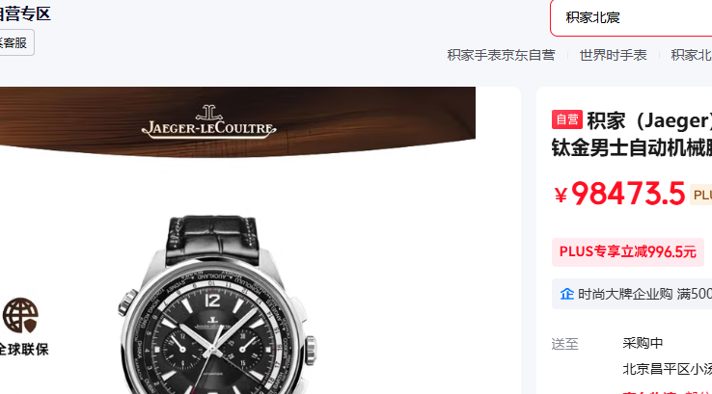Open the 时尚大牌企业购 promotion bar
The height and width of the screenshot is (394, 712).
coord(632,294)
